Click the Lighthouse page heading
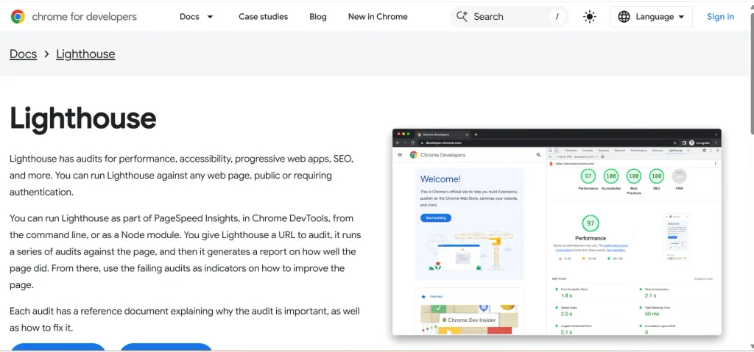Image resolution: width=754 pixels, height=352 pixels. point(82,118)
